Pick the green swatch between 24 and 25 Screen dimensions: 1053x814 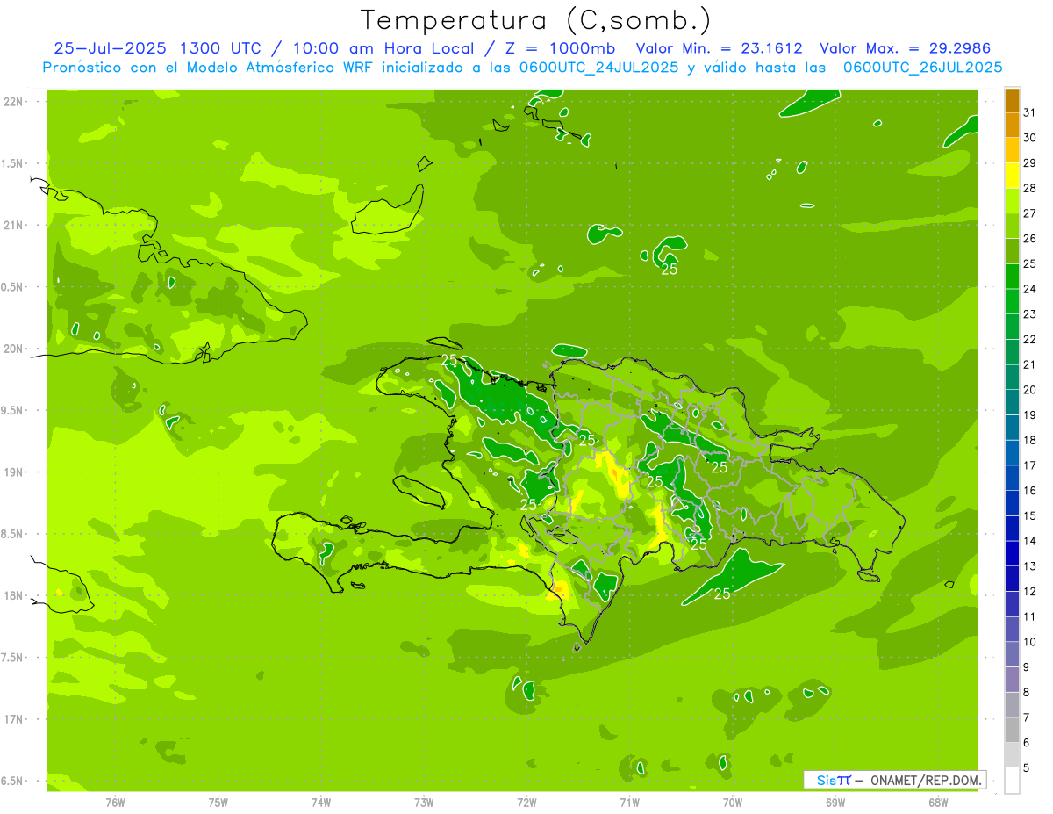coord(1012,277)
